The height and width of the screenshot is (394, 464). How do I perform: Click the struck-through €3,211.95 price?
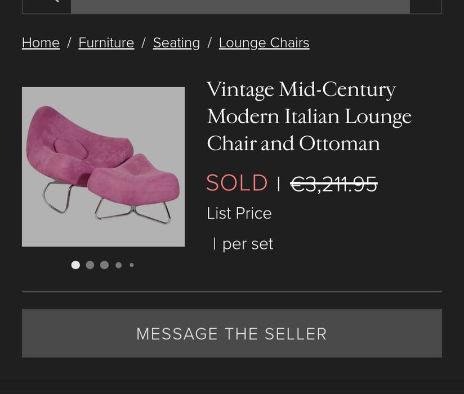tap(333, 183)
